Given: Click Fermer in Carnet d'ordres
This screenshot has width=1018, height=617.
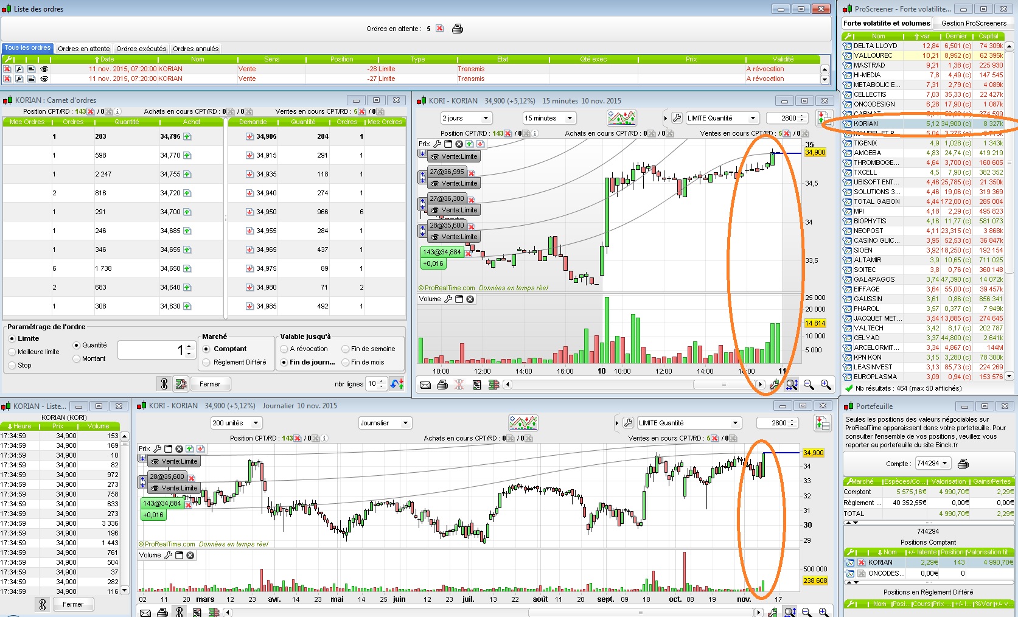Looking at the screenshot, I should (210, 384).
